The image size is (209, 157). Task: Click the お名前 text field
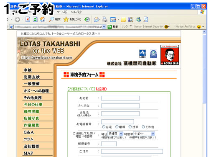pos(120,98)
